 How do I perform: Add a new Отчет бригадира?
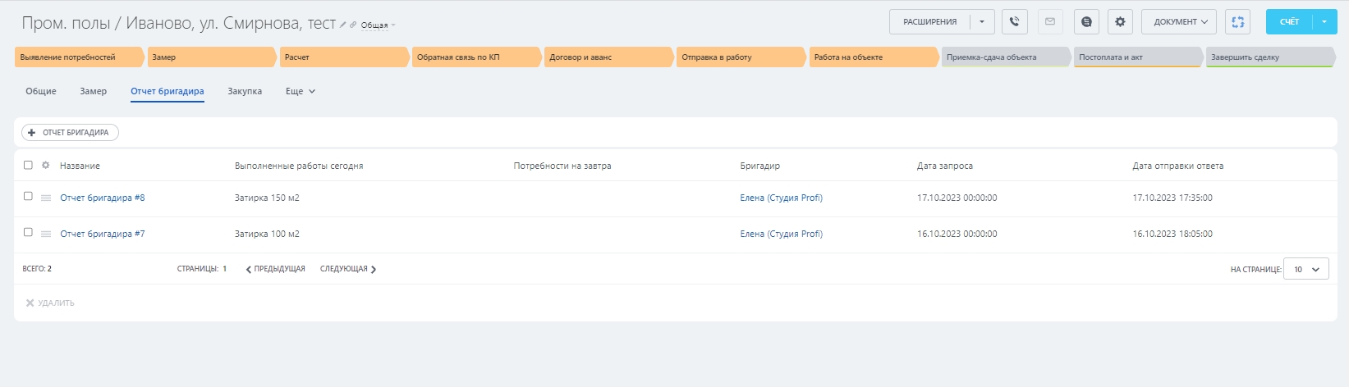70,133
